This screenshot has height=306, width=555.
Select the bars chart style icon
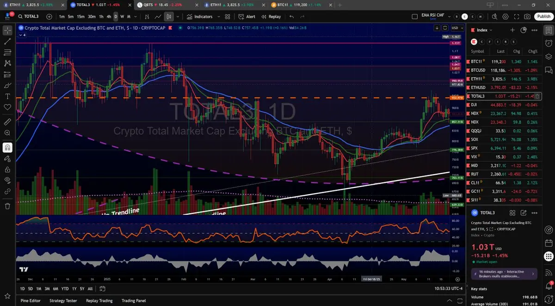click(147, 16)
